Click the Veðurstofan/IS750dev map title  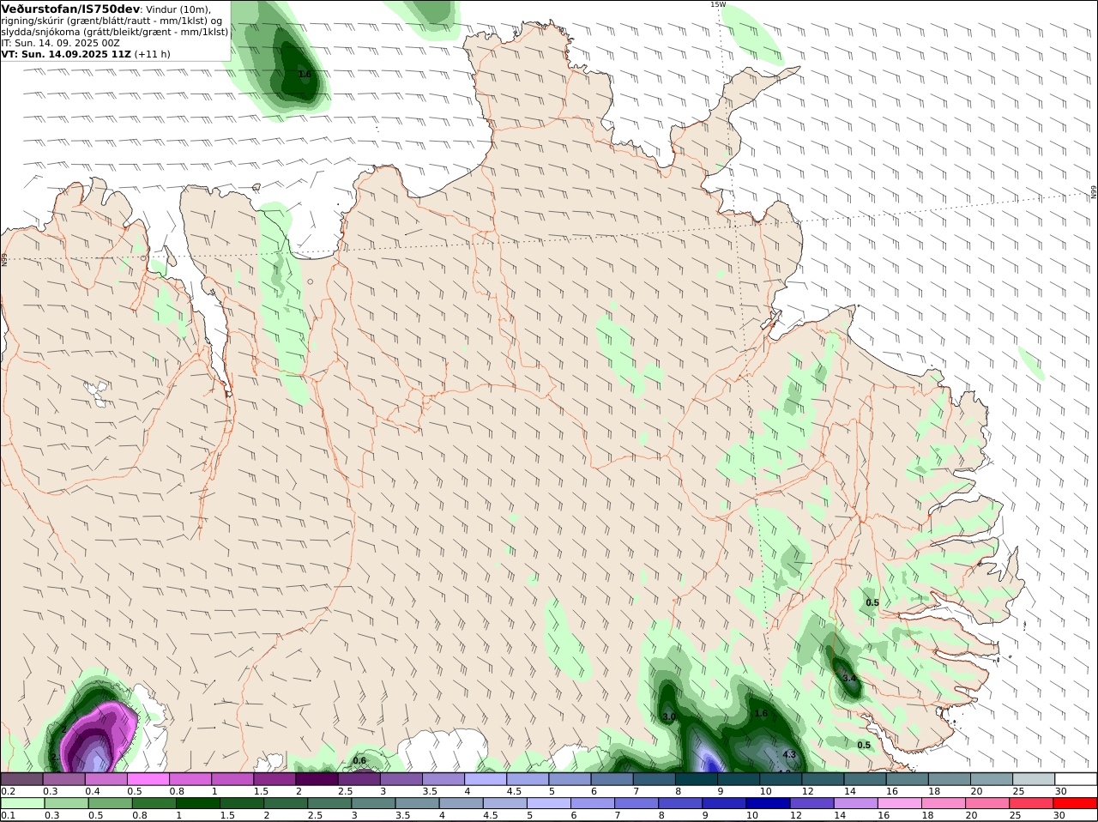(x=70, y=9)
